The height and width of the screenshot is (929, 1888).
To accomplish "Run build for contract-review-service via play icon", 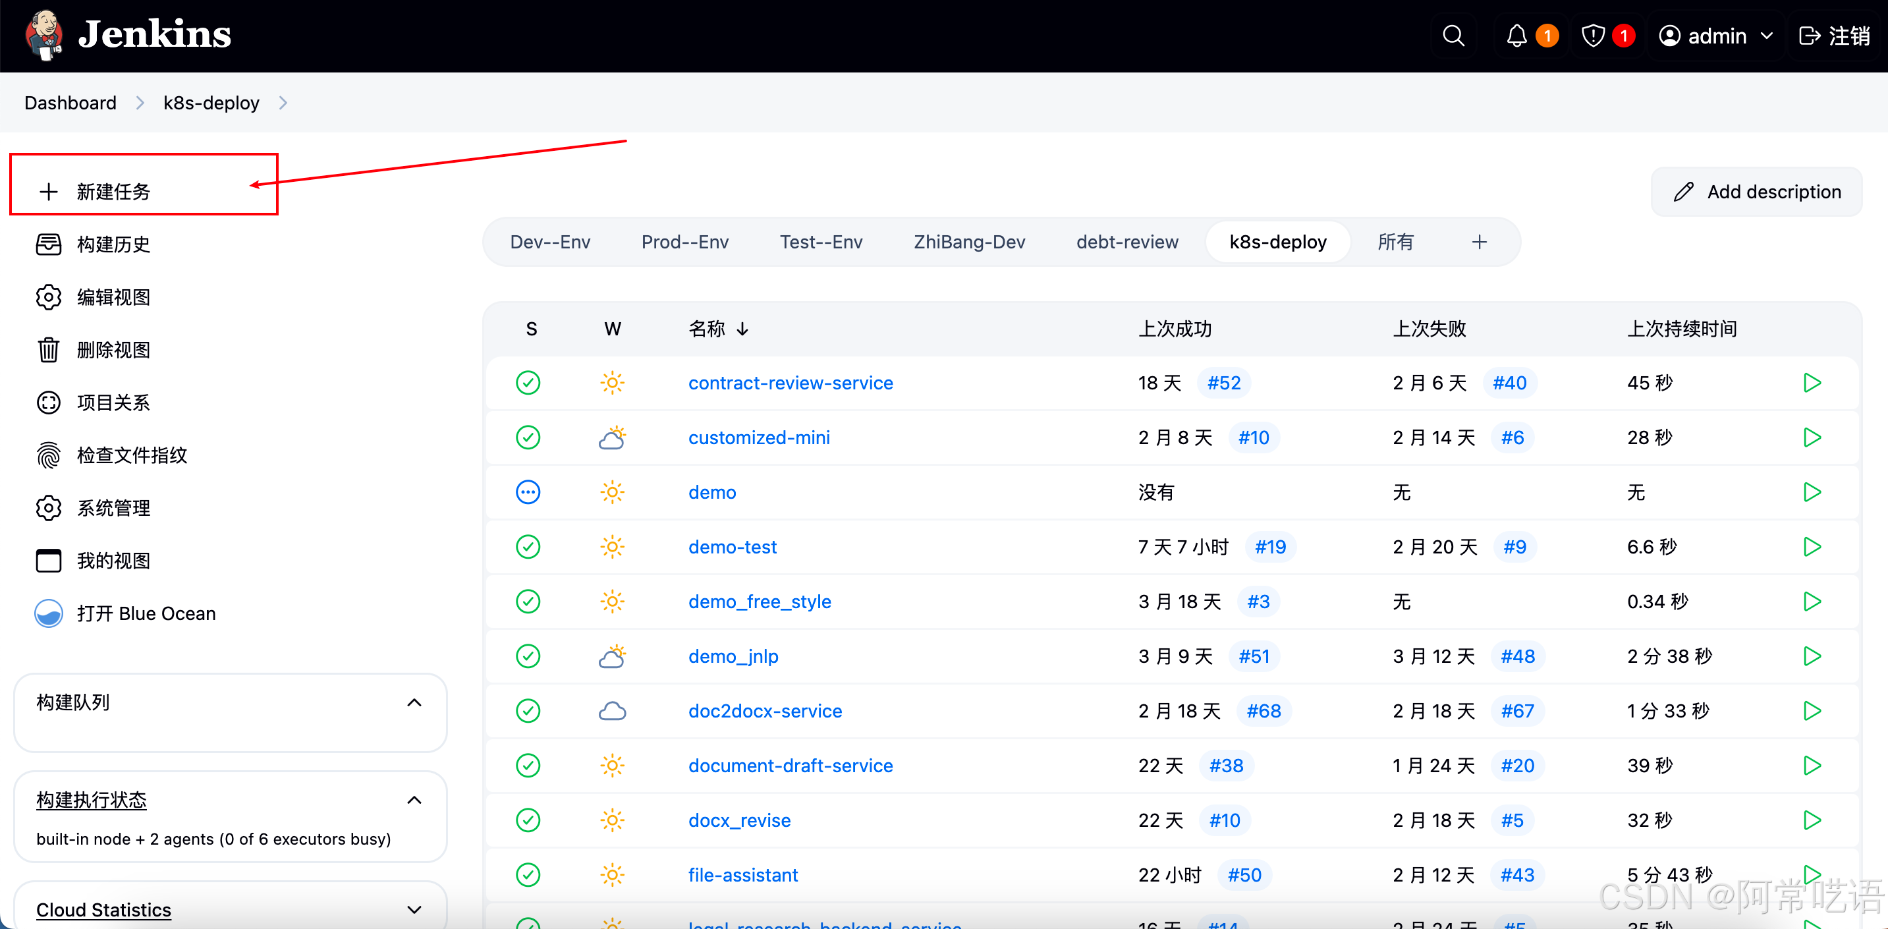I will tap(1811, 383).
